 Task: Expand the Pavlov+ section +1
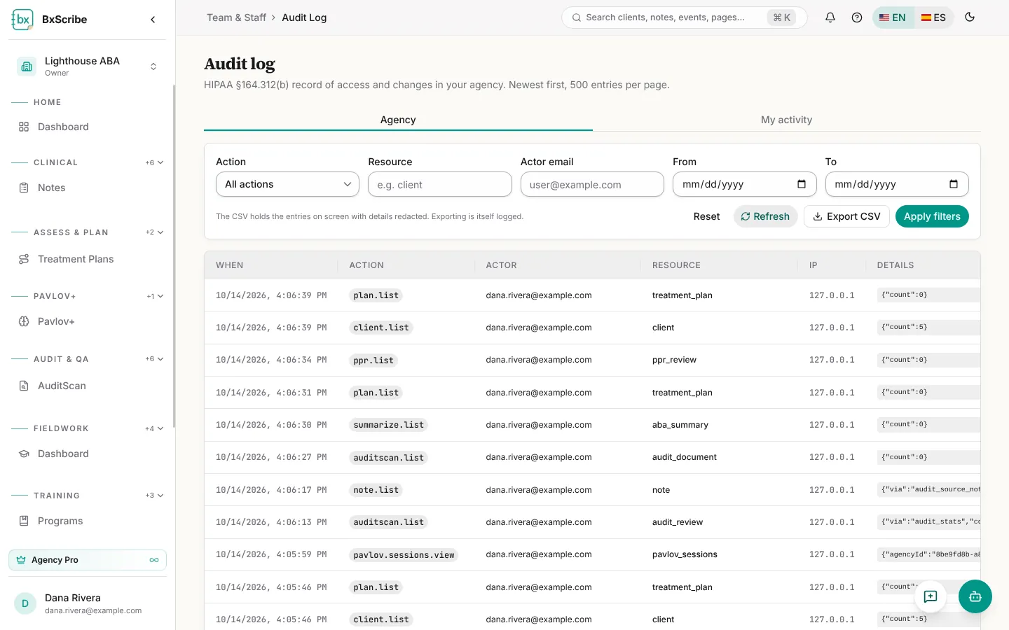point(156,296)
